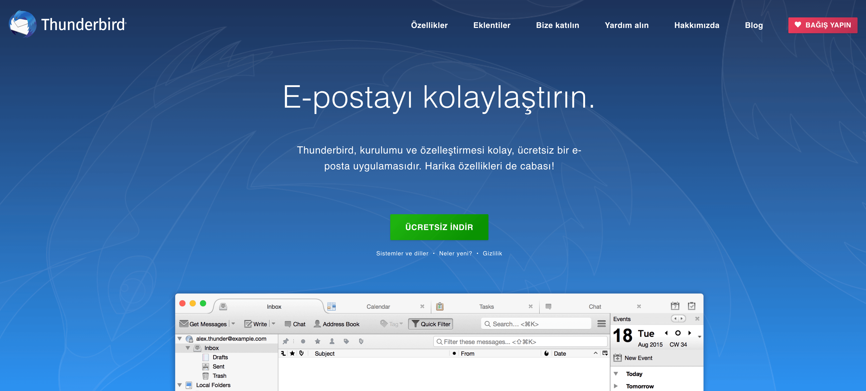Click the Thunderbird logo icon

point(22,24)
